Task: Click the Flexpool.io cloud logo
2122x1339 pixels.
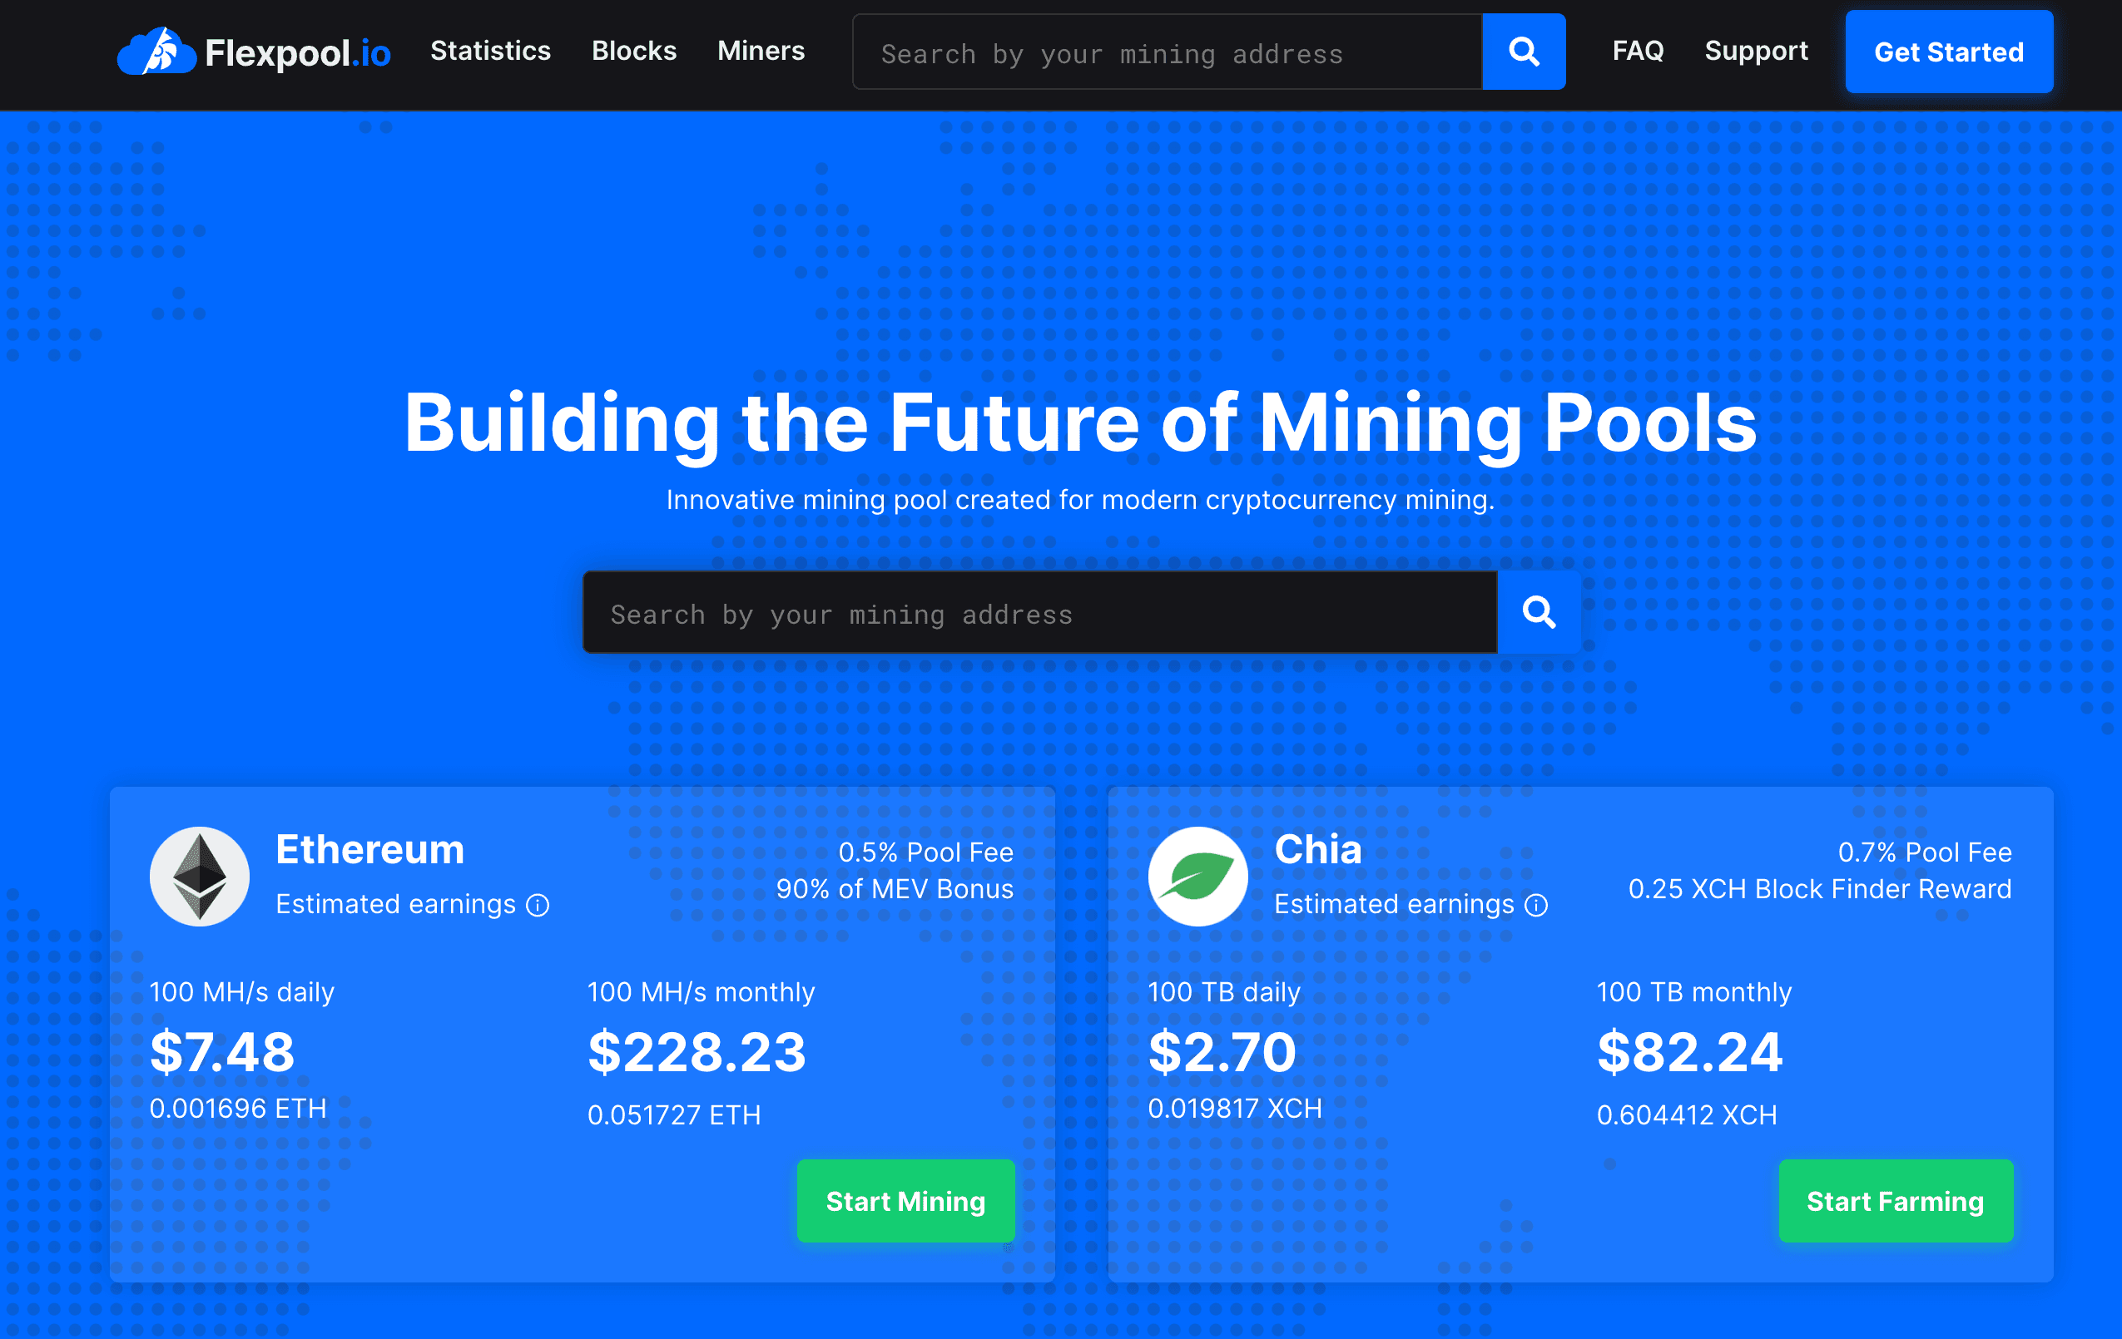Action: [x=156, y=51]
